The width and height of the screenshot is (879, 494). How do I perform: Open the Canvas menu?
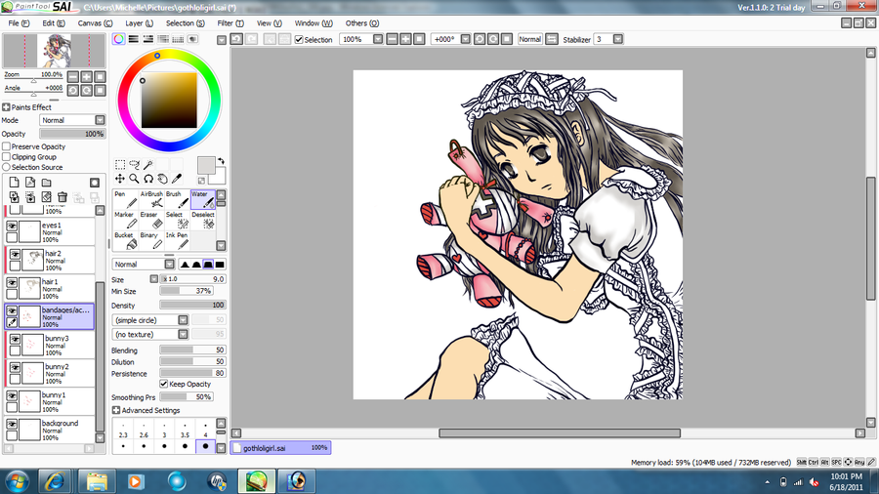(95, 23)
